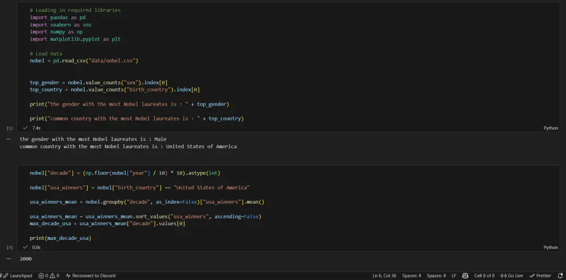Click the 2000 output value
Screen dimensions: 566x280
point(25,259)
